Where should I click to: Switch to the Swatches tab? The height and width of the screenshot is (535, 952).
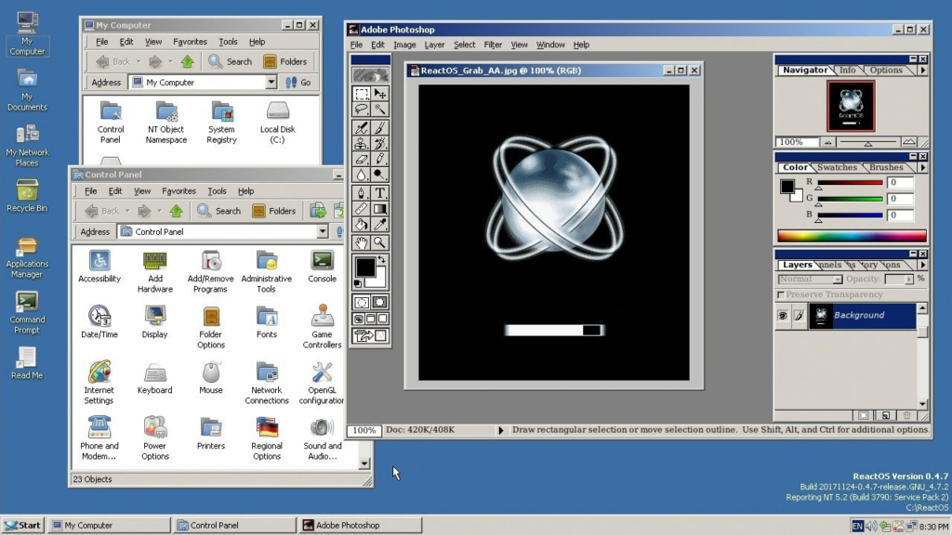[x=837, y=168]
